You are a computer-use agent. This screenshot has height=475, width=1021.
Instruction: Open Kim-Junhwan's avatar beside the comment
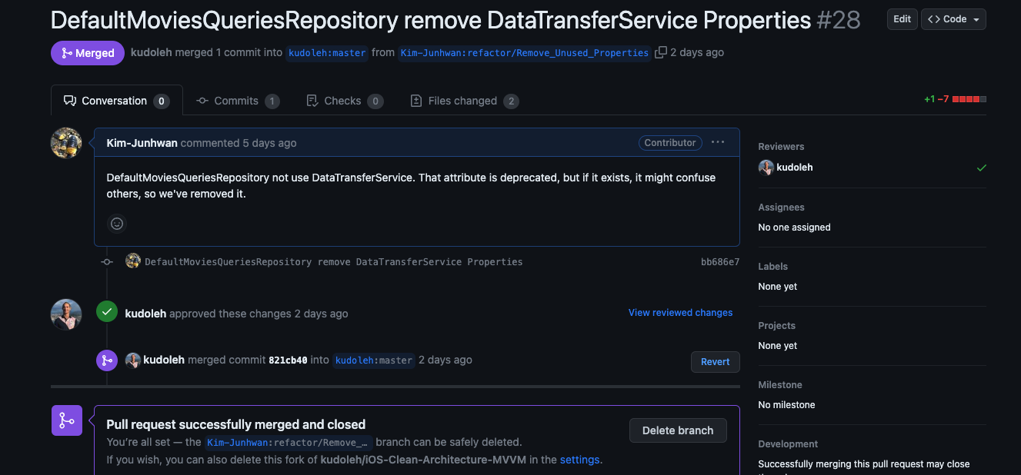[x=66, y=143]
